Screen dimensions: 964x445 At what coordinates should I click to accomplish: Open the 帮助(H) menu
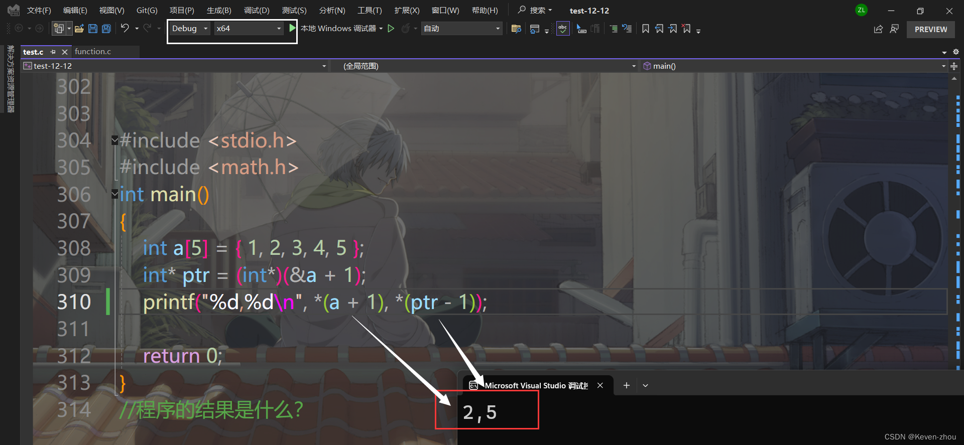[485, 11]
